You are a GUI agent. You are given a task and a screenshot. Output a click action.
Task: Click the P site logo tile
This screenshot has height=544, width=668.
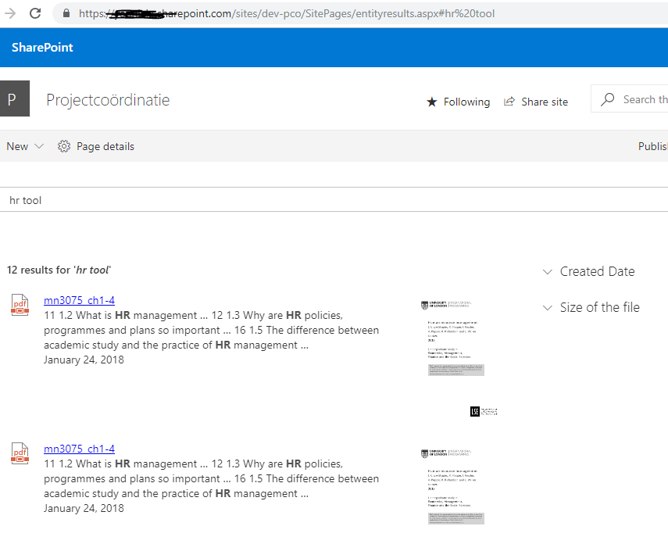coord(14,98)
